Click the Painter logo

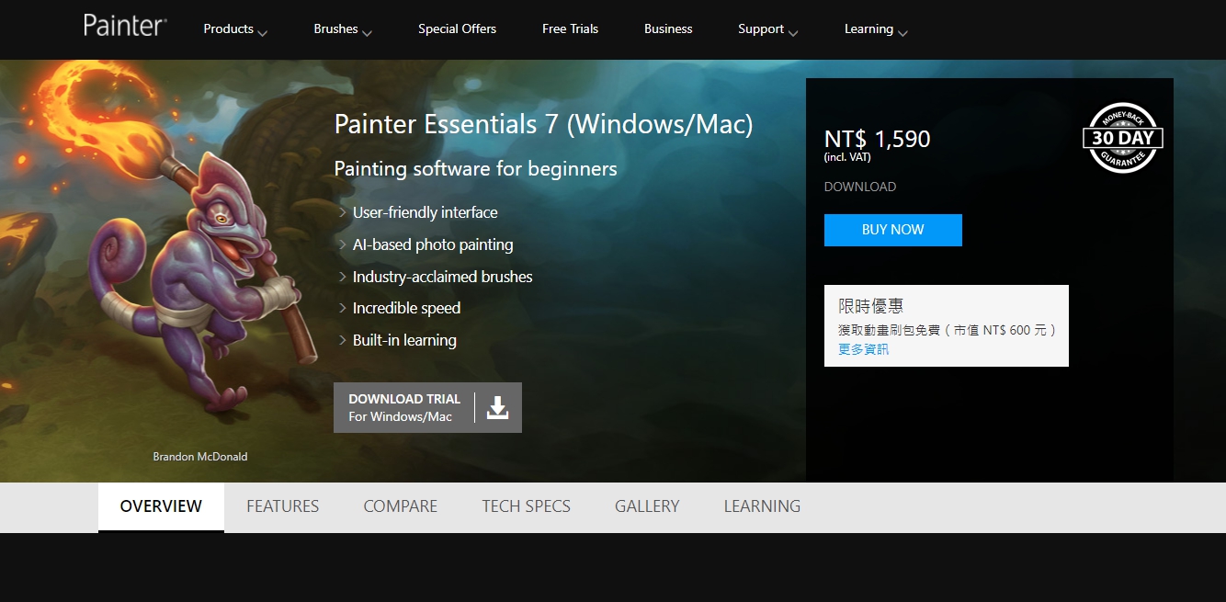tap(125, 26)
